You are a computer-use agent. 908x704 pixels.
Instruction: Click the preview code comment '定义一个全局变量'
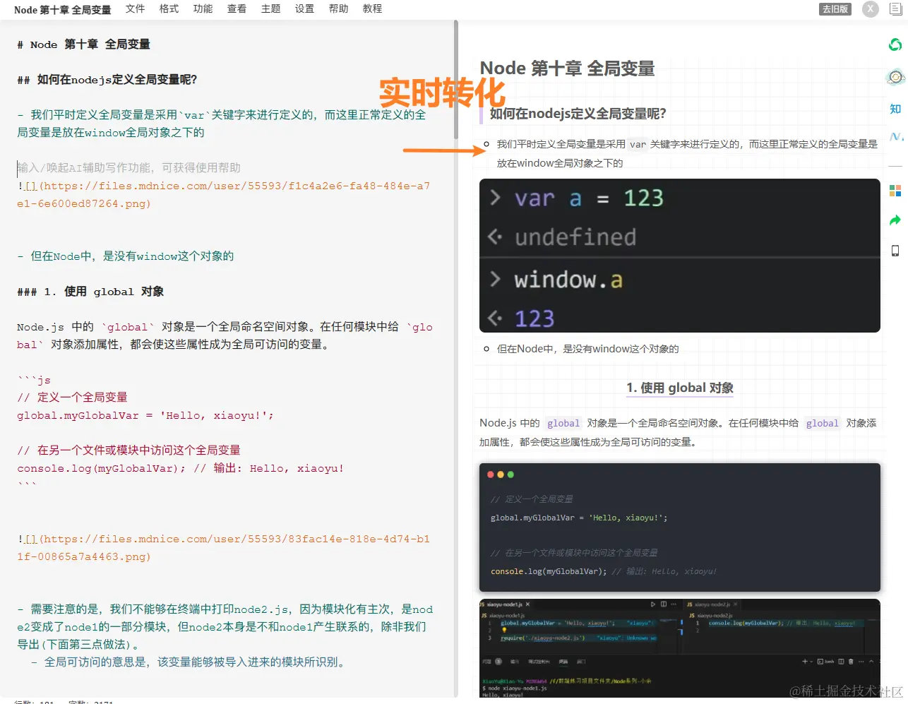(532, 499)
